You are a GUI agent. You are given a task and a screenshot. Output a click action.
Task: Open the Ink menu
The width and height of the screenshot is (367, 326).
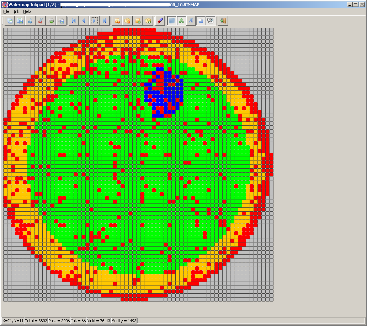click(16, 11)
